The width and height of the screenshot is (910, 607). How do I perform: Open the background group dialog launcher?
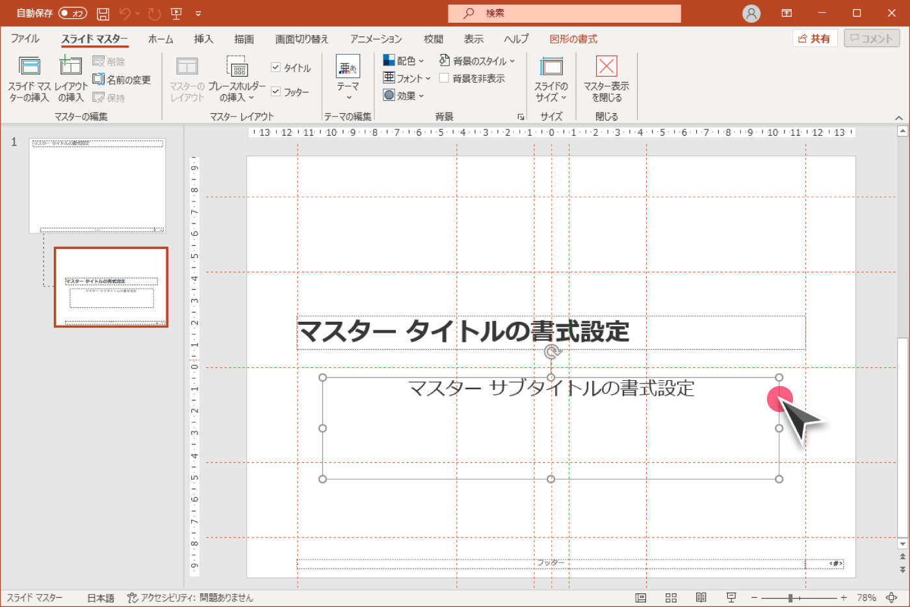pos(521,117)
